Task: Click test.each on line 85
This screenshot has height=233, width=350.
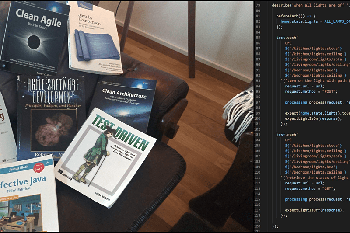Action: [x=287, y=38]
